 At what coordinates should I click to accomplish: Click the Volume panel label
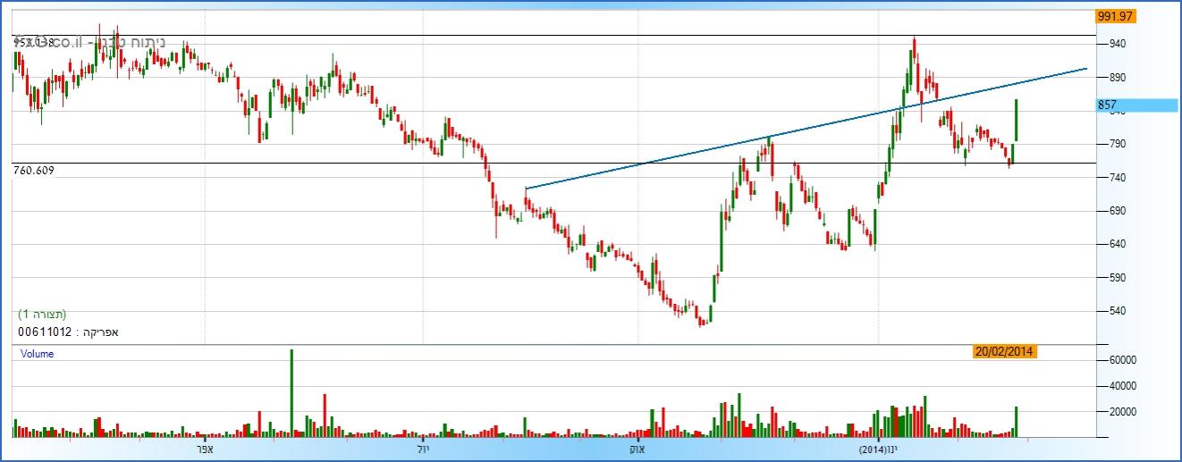point(38,354)
